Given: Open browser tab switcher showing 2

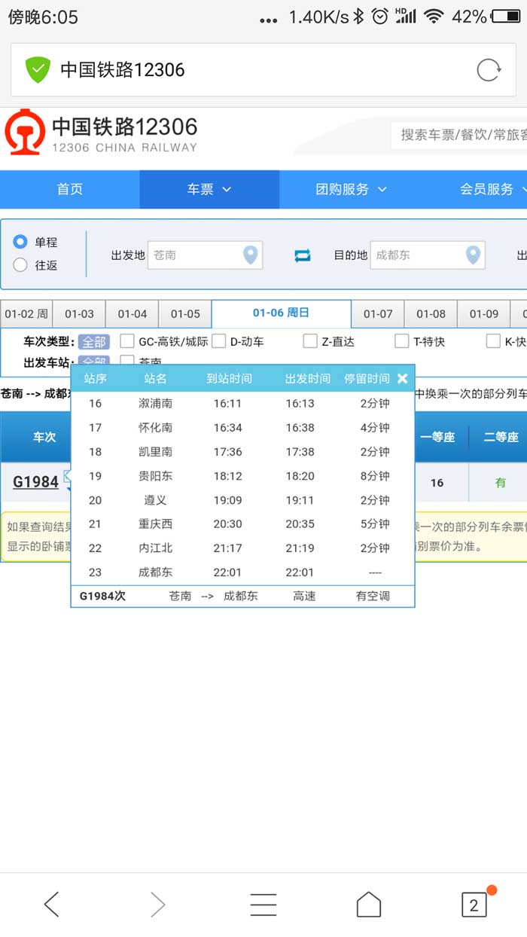Looking at the screenshot, I should tap(474, 904).
